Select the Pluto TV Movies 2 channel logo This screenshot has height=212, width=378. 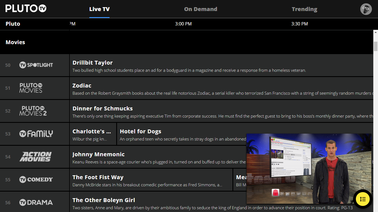click(x=33, y=111)
